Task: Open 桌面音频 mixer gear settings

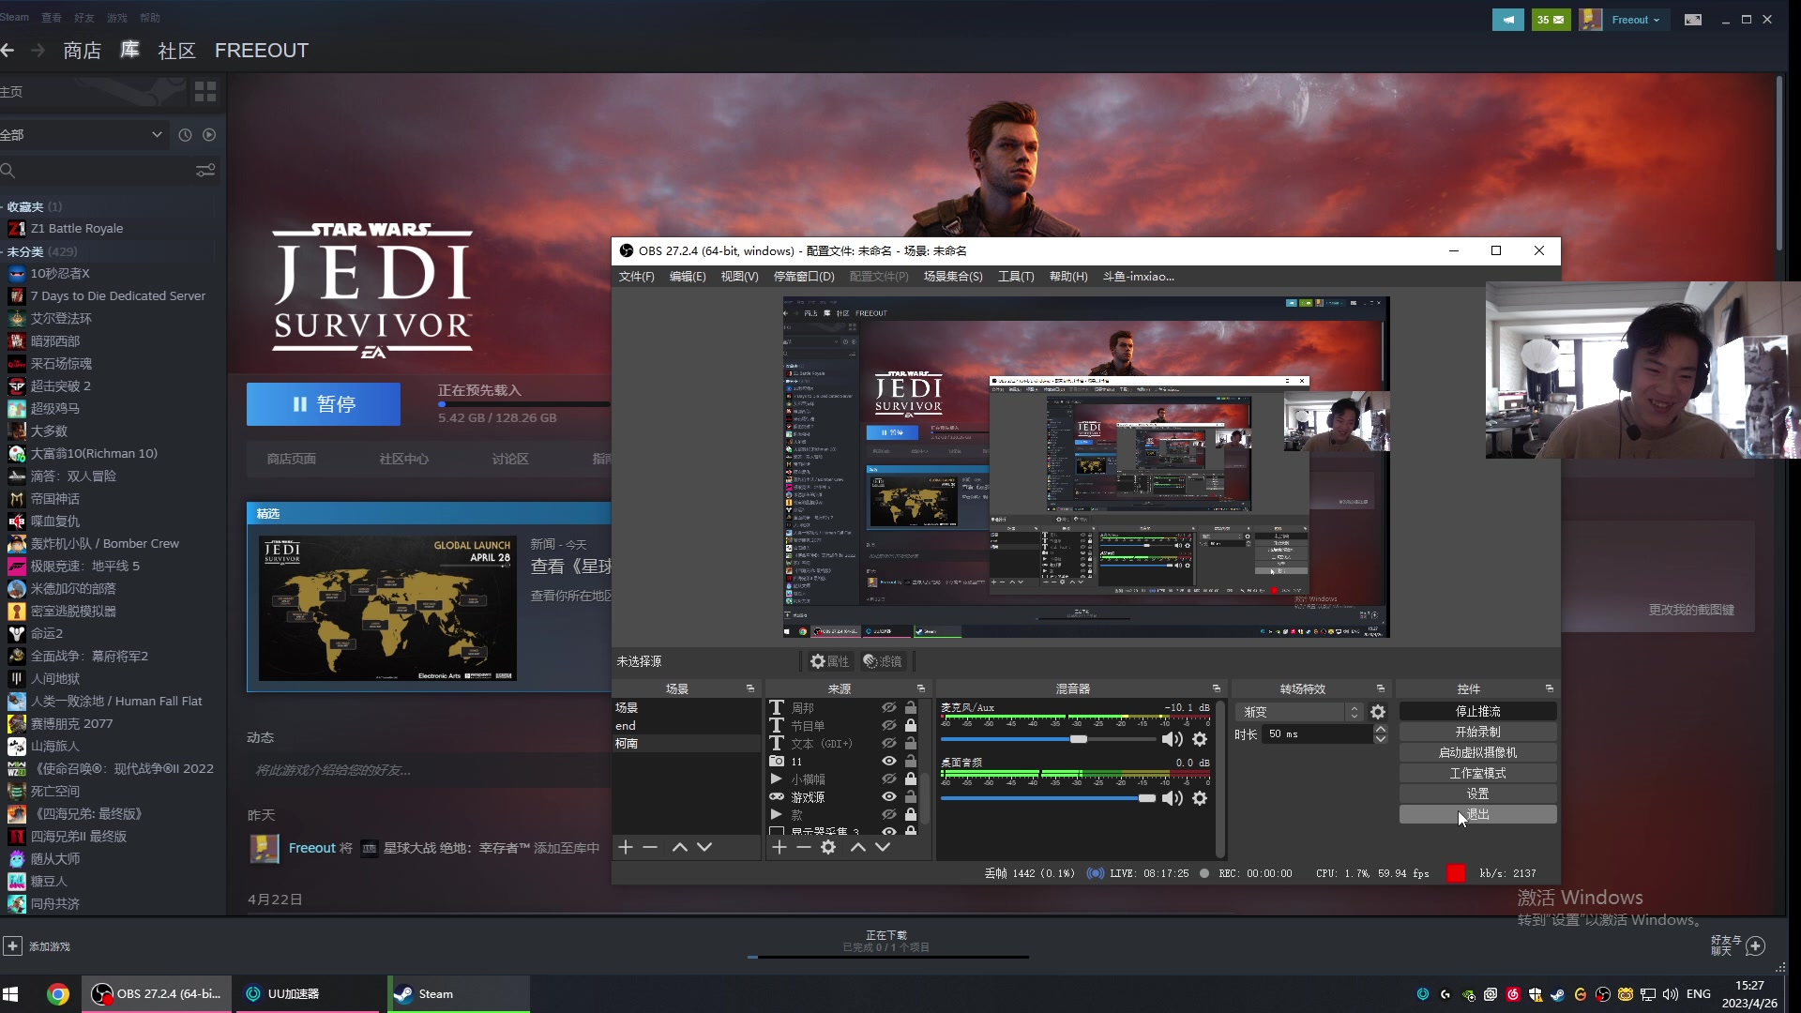Action: tap(1200, 798)
